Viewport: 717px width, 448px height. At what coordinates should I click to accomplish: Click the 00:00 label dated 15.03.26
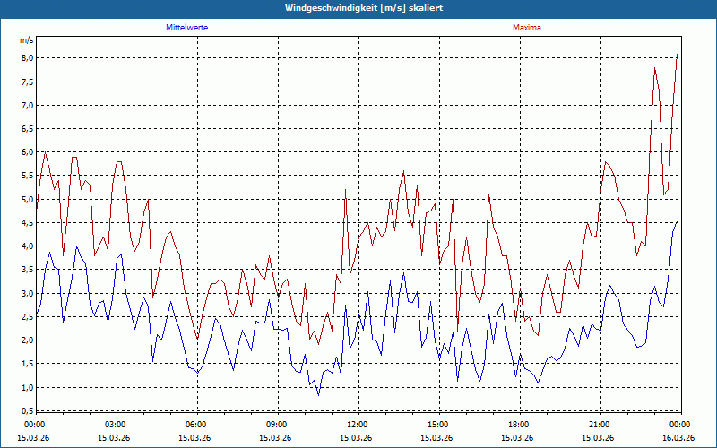(33, 424)
